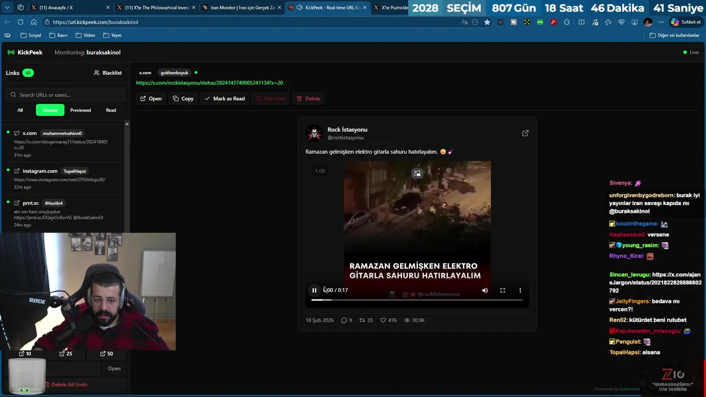Open the rockistasyonu status URL link
Viewport: 706px width, 397px height.
pos(209,83)
